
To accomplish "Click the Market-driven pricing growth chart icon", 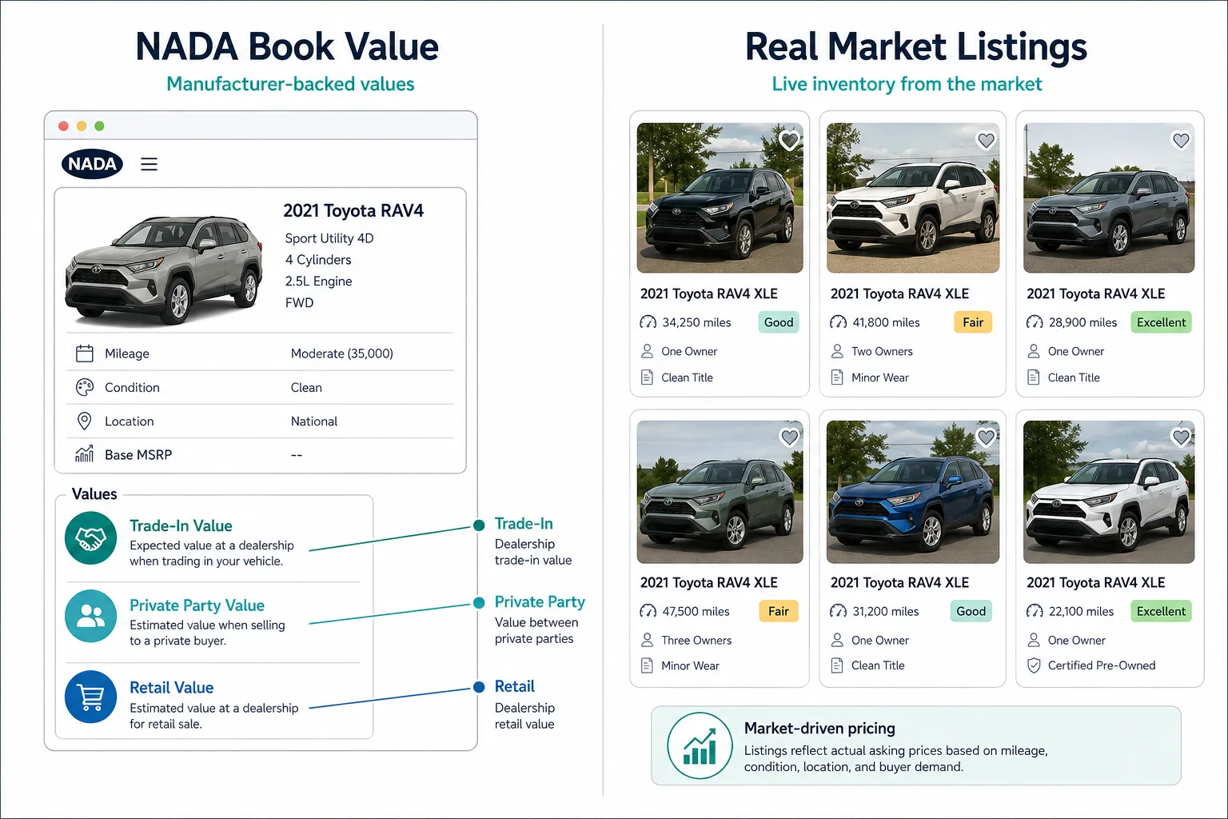I will (x=700, y=745).
